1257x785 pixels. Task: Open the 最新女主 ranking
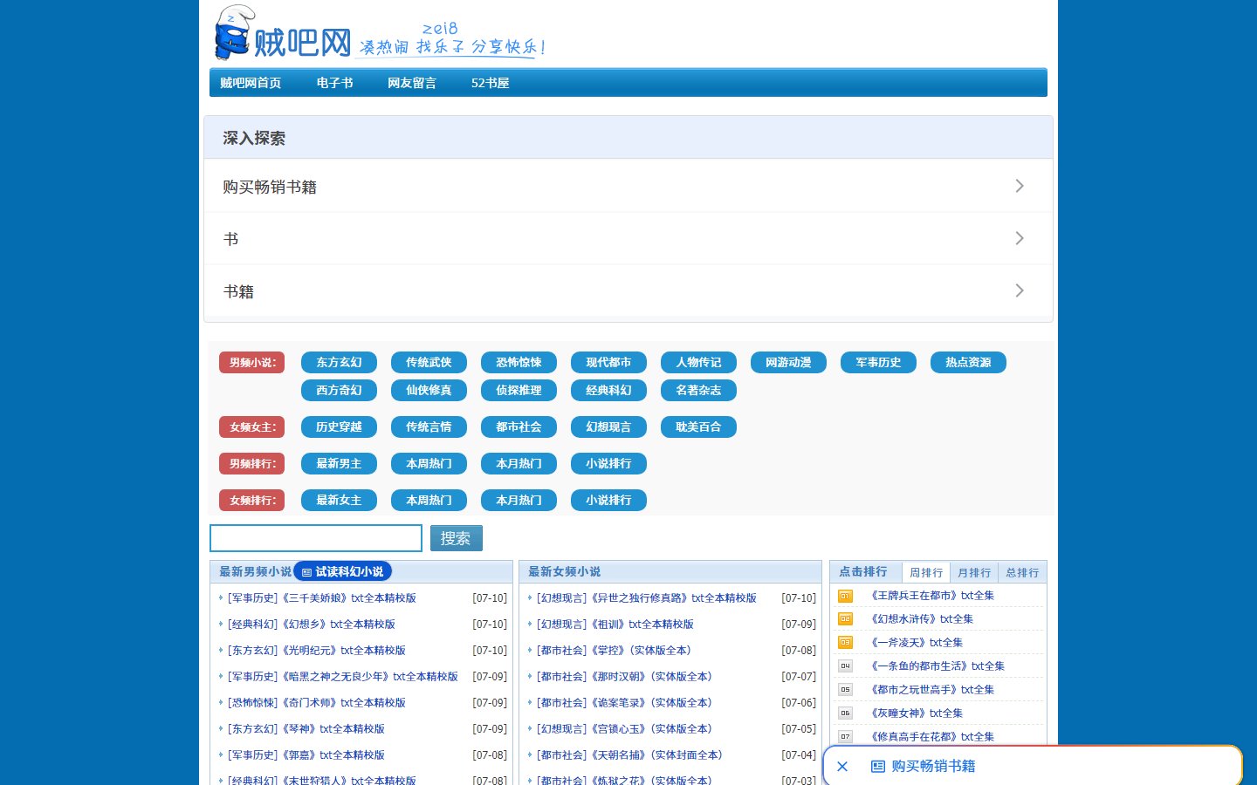[x=339, y=501]
